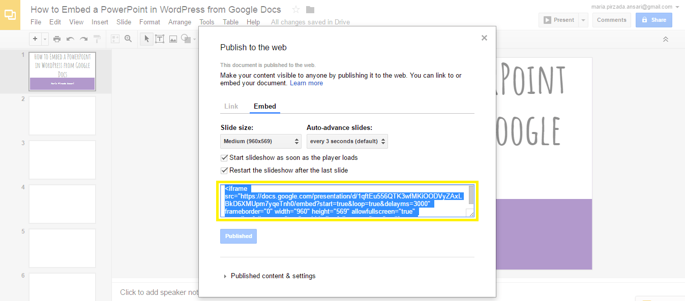Open the Present options dropdown arrow

(x=583, y=20)
